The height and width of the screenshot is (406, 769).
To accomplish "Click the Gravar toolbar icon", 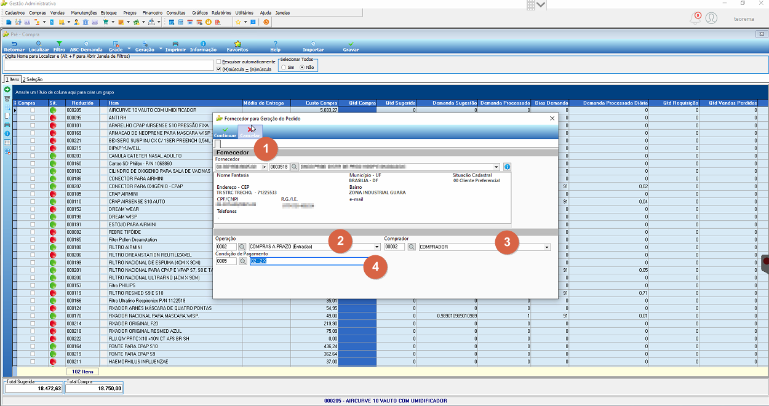I will coord(351,47).
